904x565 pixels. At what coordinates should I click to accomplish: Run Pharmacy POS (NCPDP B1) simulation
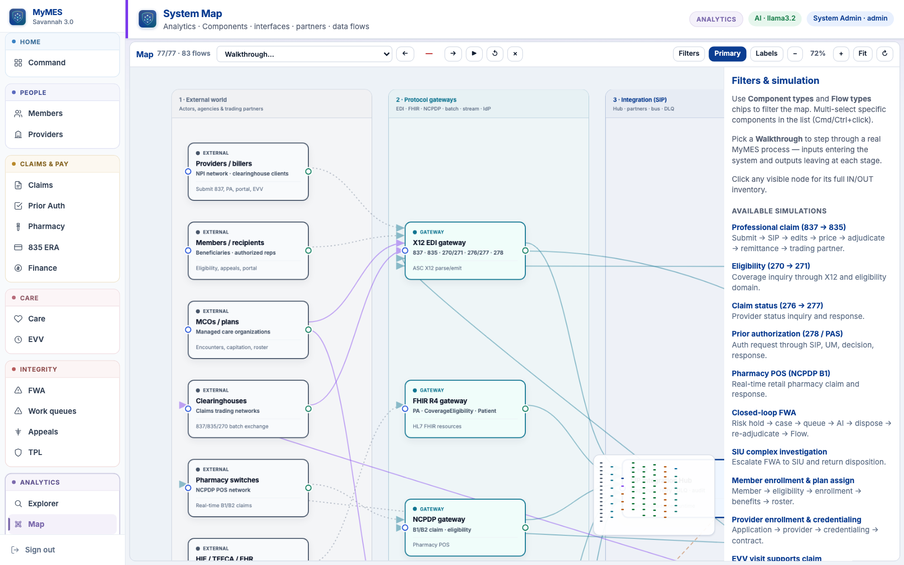coord(781,374)
